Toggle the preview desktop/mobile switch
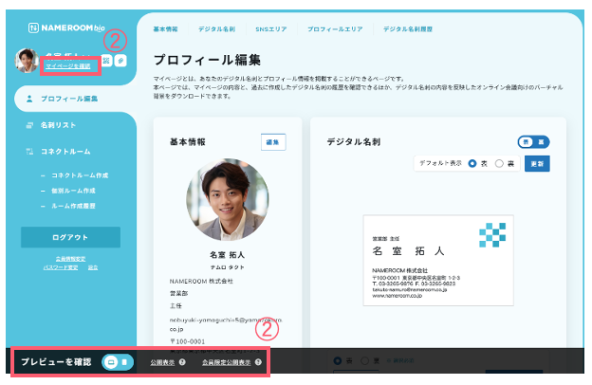 click(x=118, y=362)
